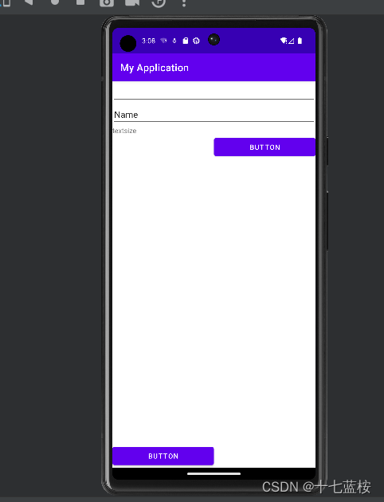The image size is (384, 502).
Task: Rotate the device with the phone icon
Action: point(6,2)
